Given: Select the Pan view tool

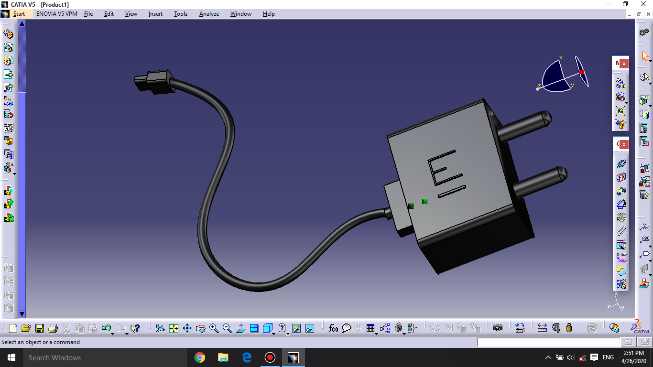Looking at the screenshot, I should [x=187, y=328].
